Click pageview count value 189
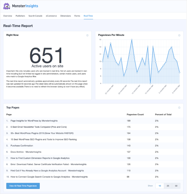The image size is (187, 194). [x=129, y=121]
